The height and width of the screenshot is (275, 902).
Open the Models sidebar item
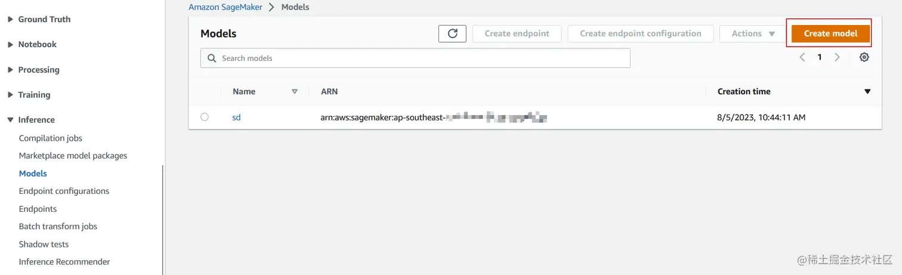33,174
